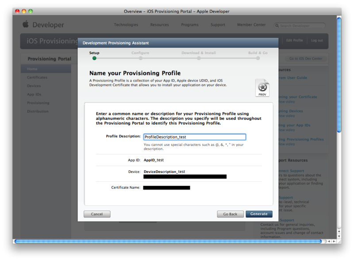Click the Build & Go step label

(x=258, y=53)
